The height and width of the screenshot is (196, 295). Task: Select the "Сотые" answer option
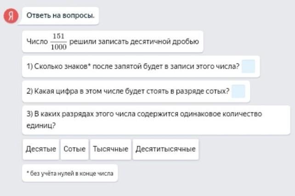pos(74,149)
